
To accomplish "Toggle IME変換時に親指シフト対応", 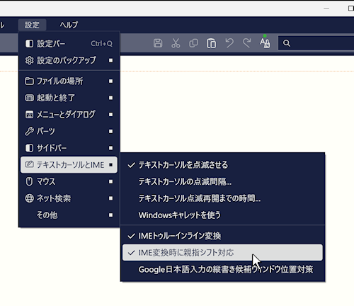I will tap(222, 252).
